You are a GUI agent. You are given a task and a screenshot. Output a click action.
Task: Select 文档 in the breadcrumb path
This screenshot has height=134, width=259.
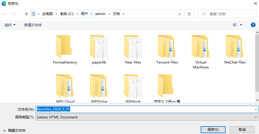point(116,14)
